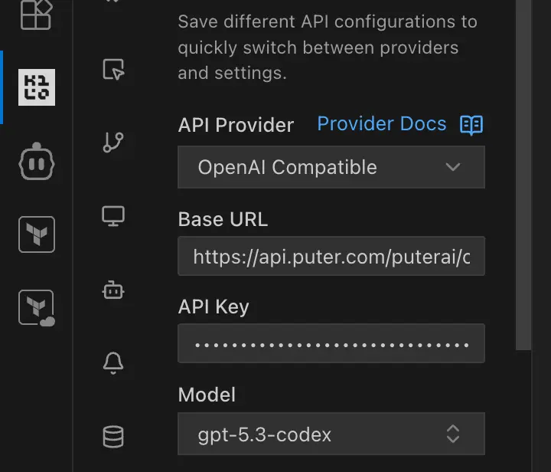Click the API Provider label

point(236,125)
